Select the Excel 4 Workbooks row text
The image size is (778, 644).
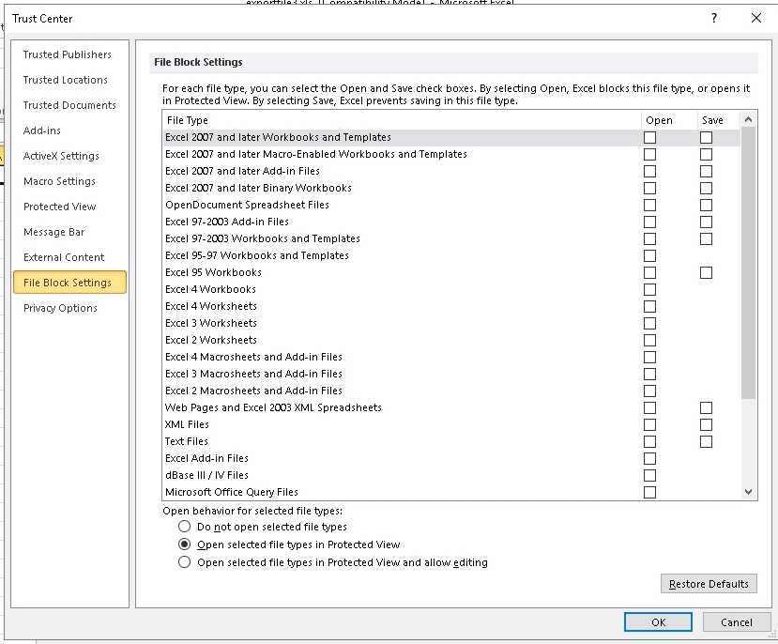click(210, 289)
